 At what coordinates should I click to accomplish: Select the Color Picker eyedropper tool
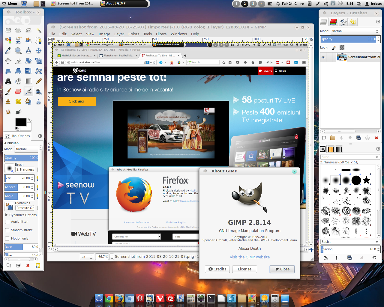pos(8,51)
